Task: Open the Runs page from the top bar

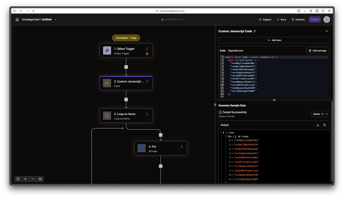Action: [281, 19]
